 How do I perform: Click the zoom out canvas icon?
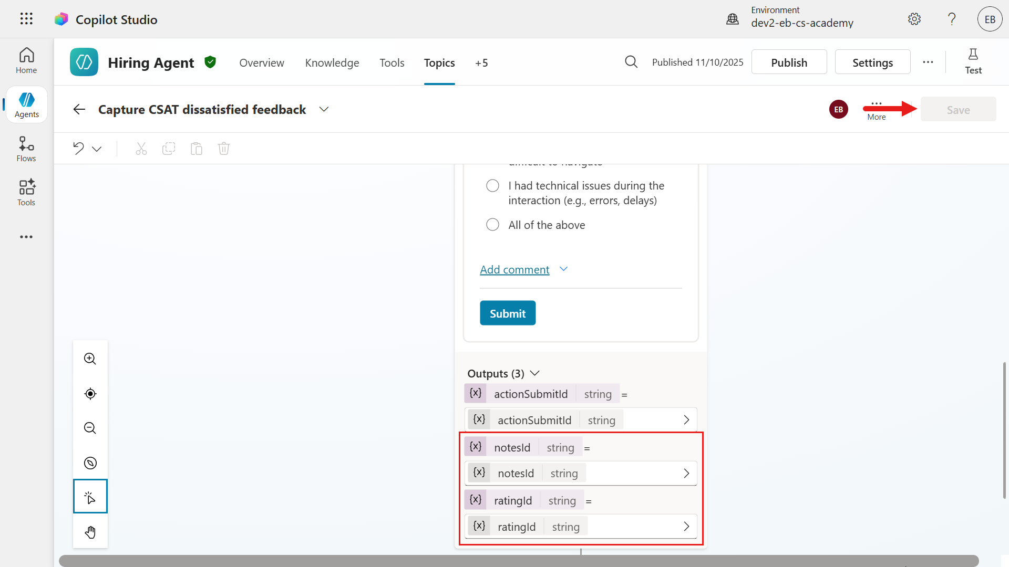point(90,428)
